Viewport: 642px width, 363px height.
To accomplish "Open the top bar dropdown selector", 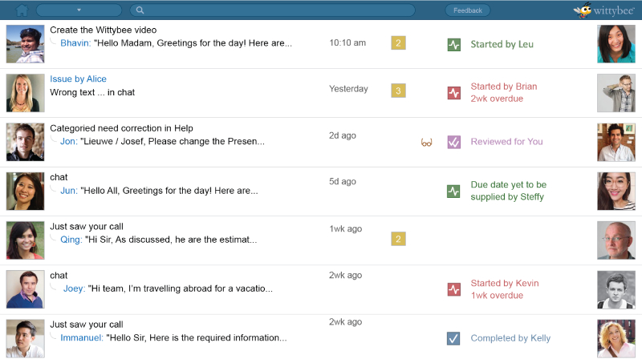I will (79, 10).
